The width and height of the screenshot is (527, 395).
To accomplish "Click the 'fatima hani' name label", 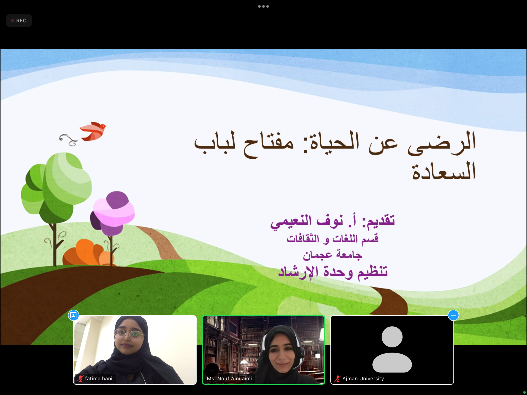I will tap(99, 379).
